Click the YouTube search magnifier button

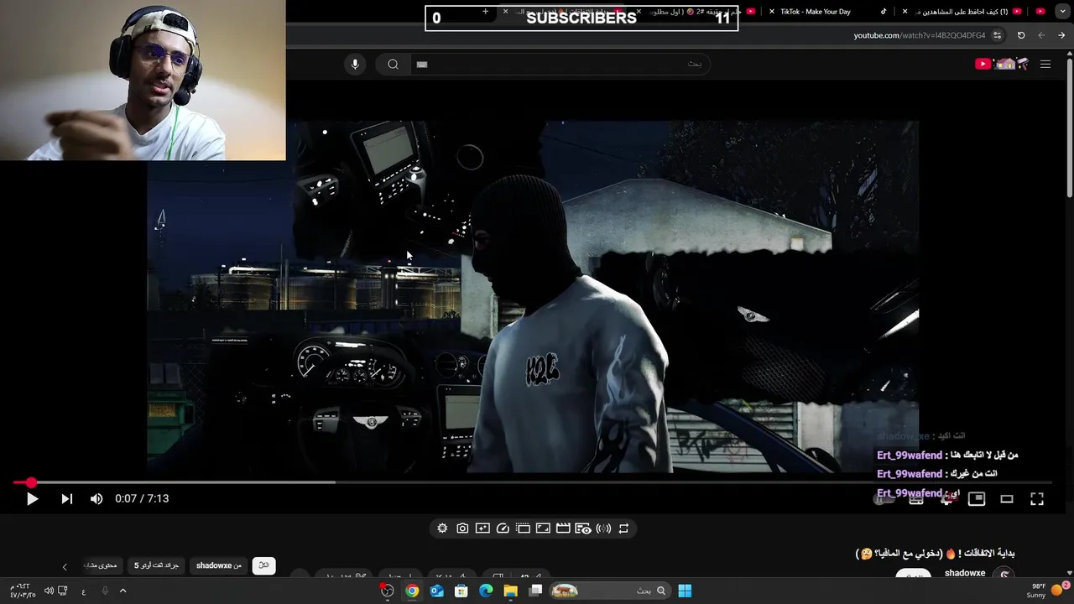point(393,64)
